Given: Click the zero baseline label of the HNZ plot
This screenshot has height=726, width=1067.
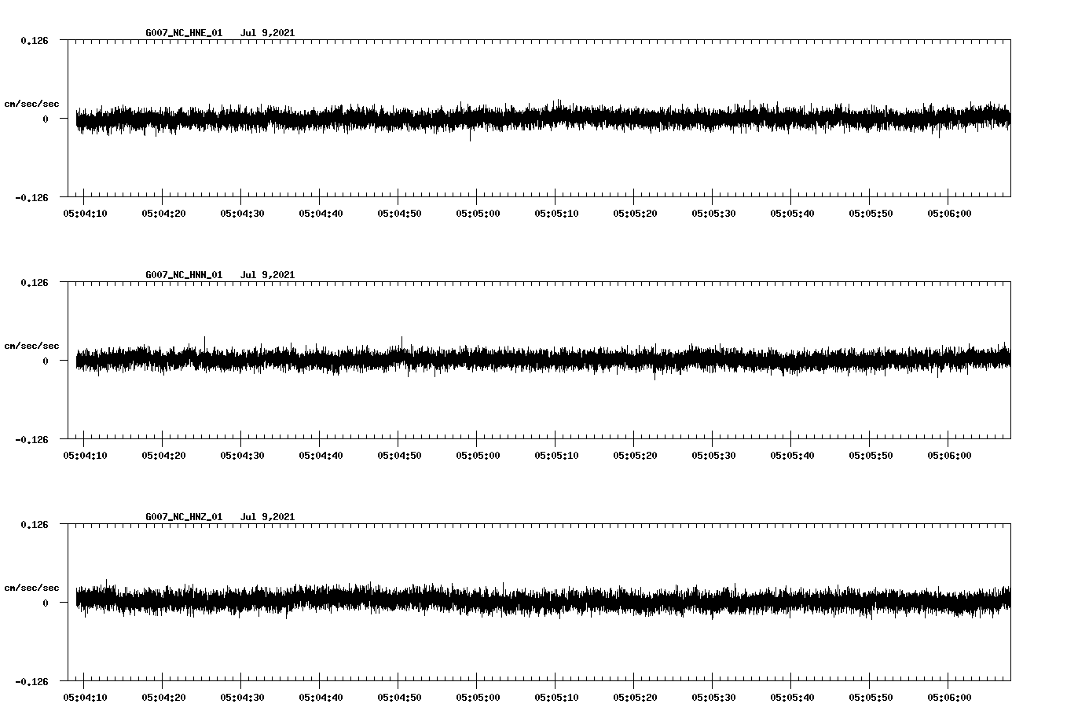Looking at the screenshot, I should pyautogui.click(x=44, y=604).
